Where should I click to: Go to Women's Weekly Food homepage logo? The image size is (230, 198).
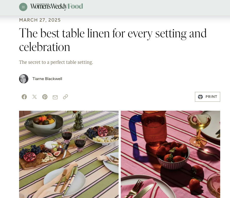click(57, 7)
